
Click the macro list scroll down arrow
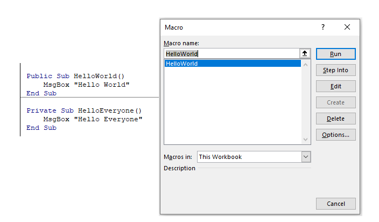tap(306, 139)
